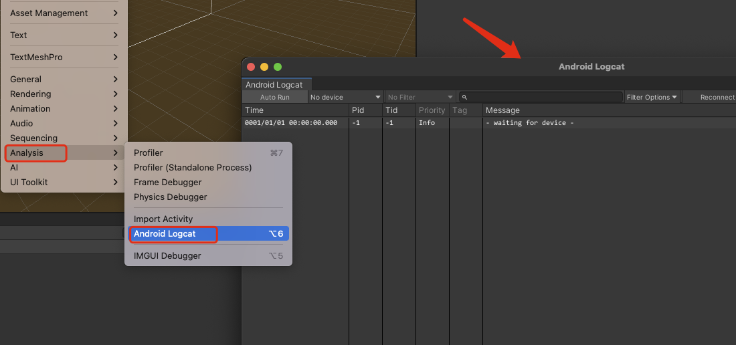Open the AI submenu
This screenshot has width=736, height=345.
point(64,167)
